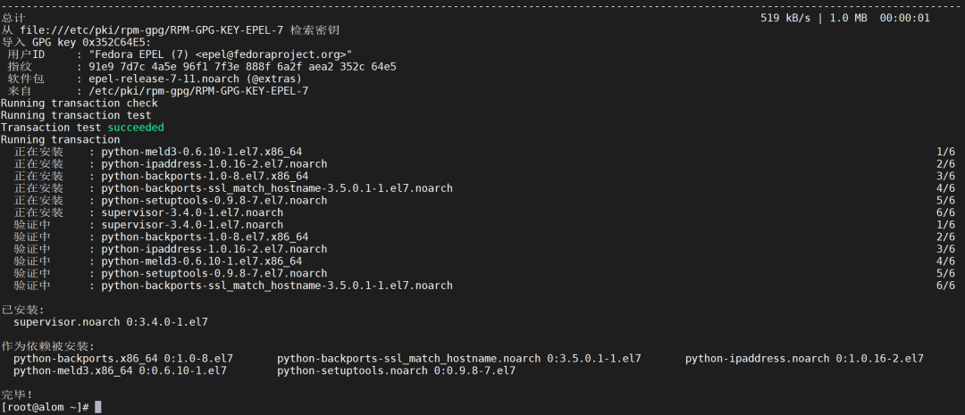Click the GPG fingerprint starting with 91e9
Image resolution: width=965 pixels, height=415 pixels.
point(242,66)
